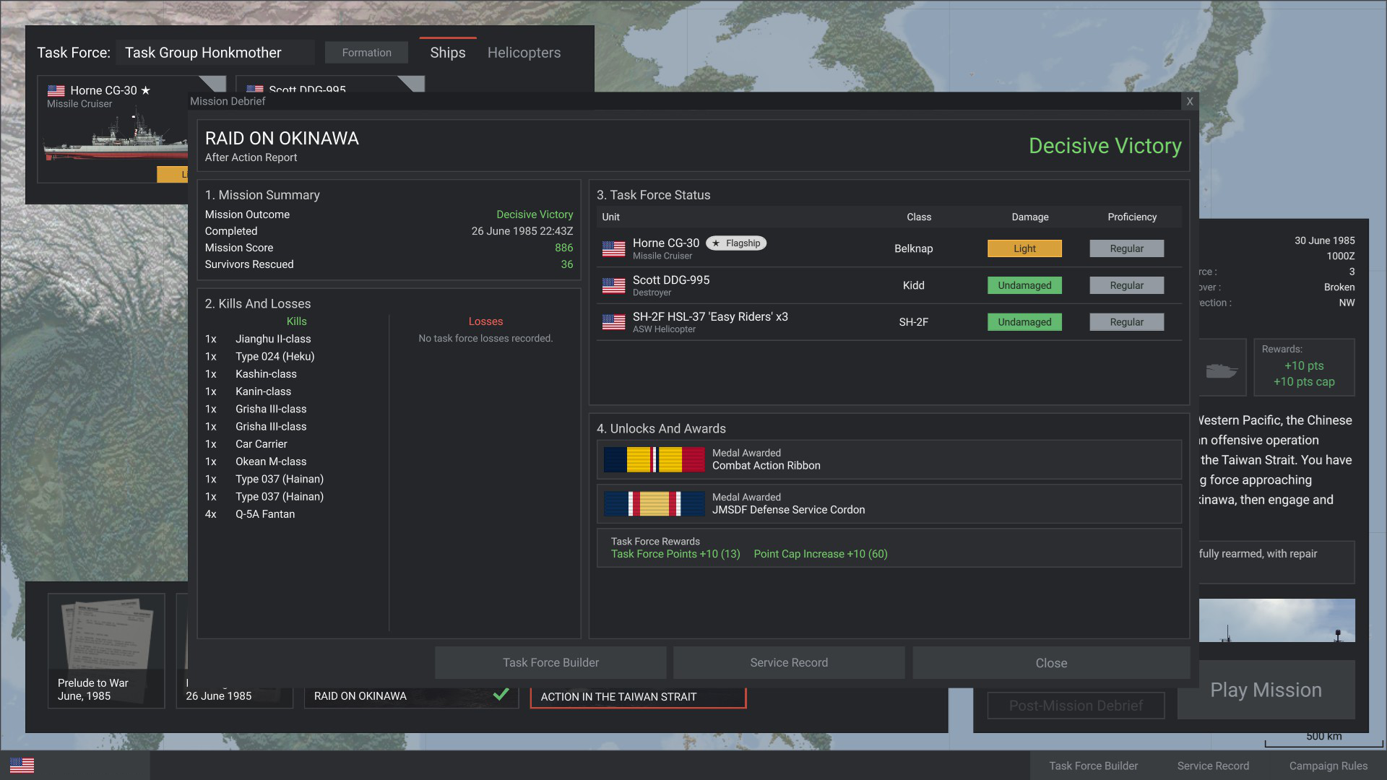Open Campaign Rules in the bottom bar
The width and height of the screenshot is (1387, 780).
[x=1328, y=766]
